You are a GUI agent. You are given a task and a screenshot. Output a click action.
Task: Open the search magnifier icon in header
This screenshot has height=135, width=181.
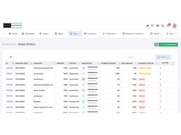(152, 26)
